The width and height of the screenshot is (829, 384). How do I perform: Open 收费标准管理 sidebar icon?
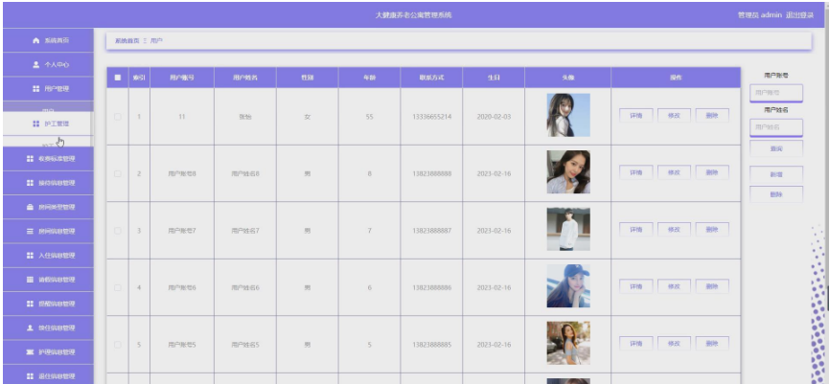pos(30,158)
